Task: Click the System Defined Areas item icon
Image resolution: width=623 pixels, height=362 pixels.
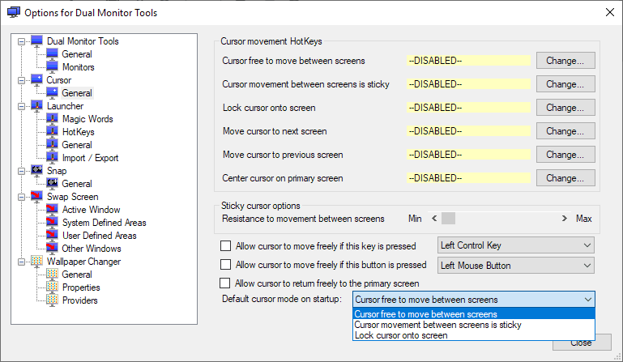Action: tap(52, 222)
